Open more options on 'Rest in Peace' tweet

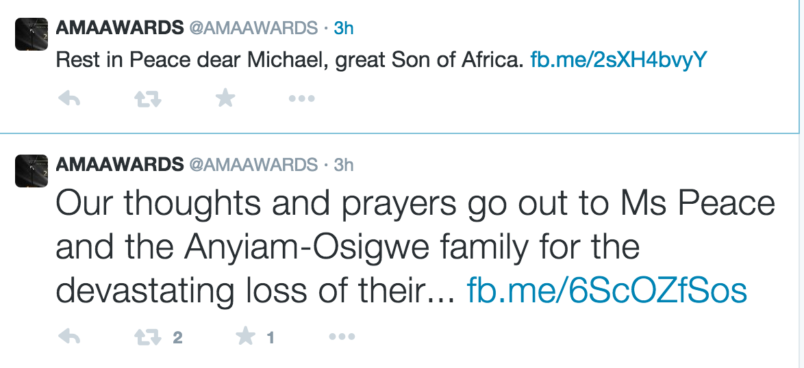pyautogui.click(x=301, y=99)
